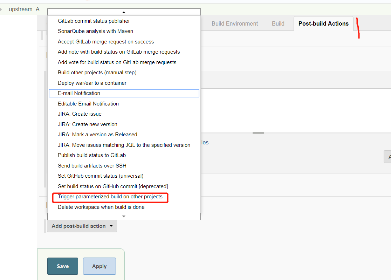Select GitLab commit status publisher action
The height and width of the screenshot is (280, 391).
tap(94, 21)
